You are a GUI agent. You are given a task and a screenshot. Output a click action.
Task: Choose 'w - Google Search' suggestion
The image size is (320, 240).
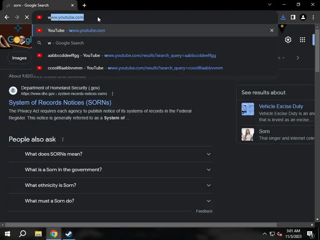tap(155, 43)
